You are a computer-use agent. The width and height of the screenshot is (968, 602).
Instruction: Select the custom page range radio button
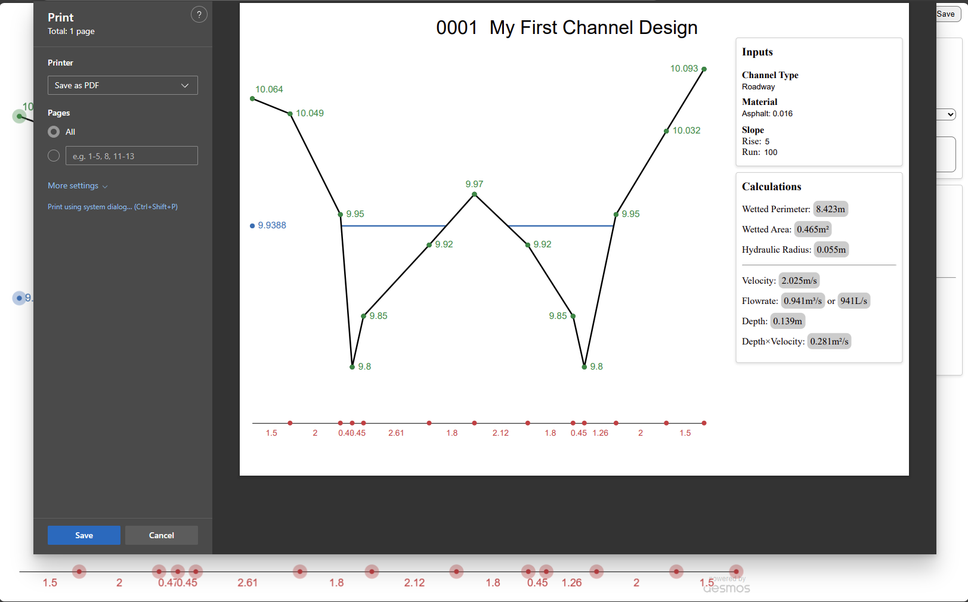(54, 156)
